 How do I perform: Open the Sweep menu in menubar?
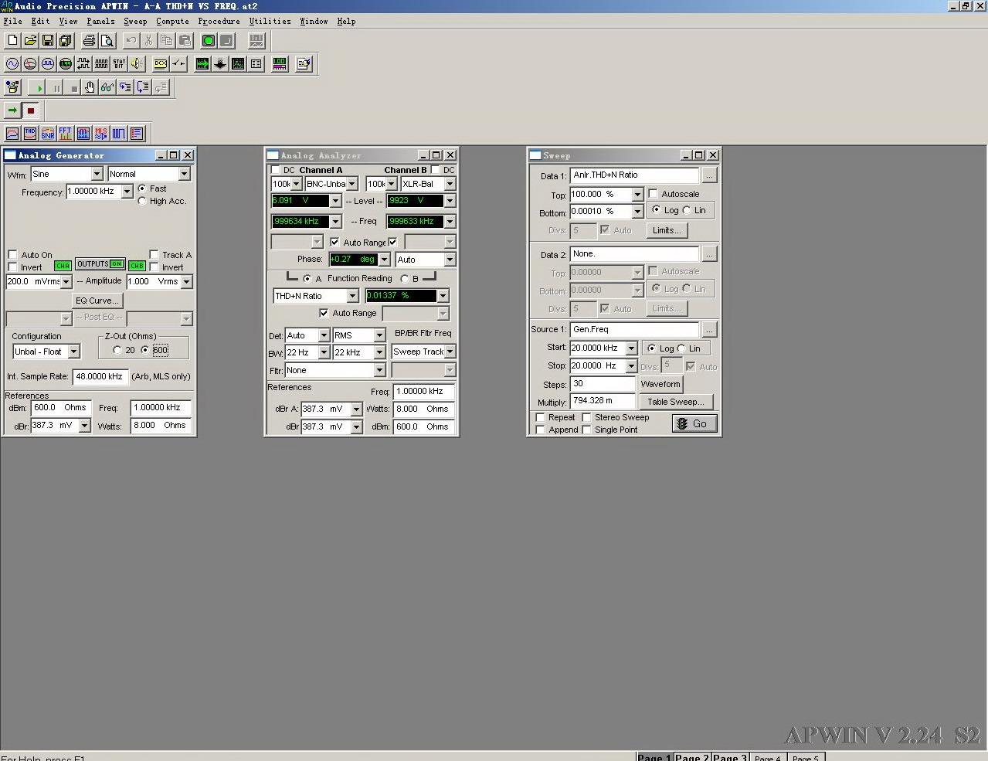pyautogui.click(x=135, y=22)
